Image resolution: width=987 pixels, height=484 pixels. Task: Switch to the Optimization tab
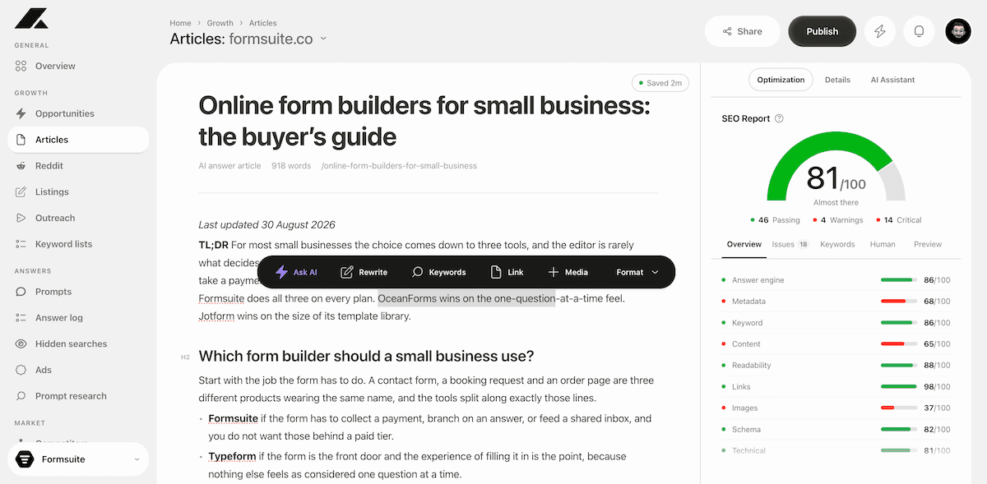pos(781,80)
